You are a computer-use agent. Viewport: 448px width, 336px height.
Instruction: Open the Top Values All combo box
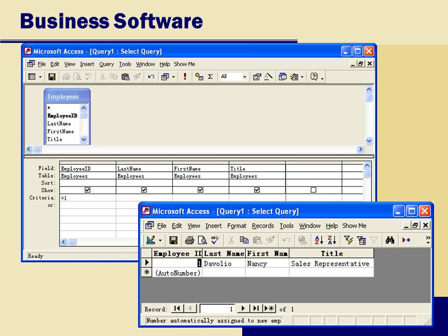(245, 77)
